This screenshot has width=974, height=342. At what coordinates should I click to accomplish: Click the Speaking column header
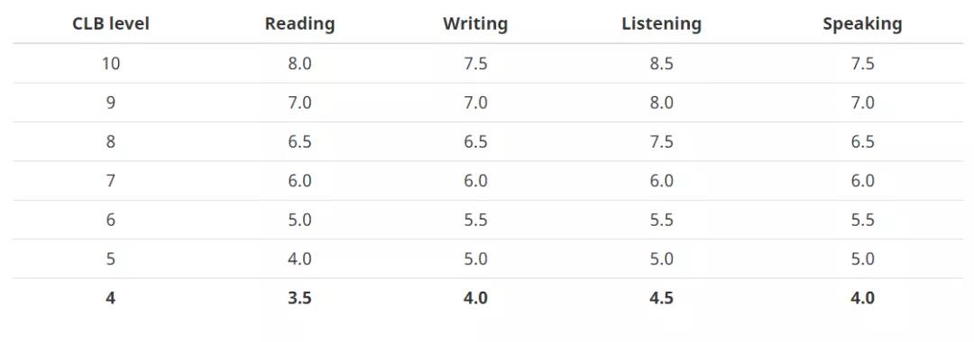pos(862,24)
